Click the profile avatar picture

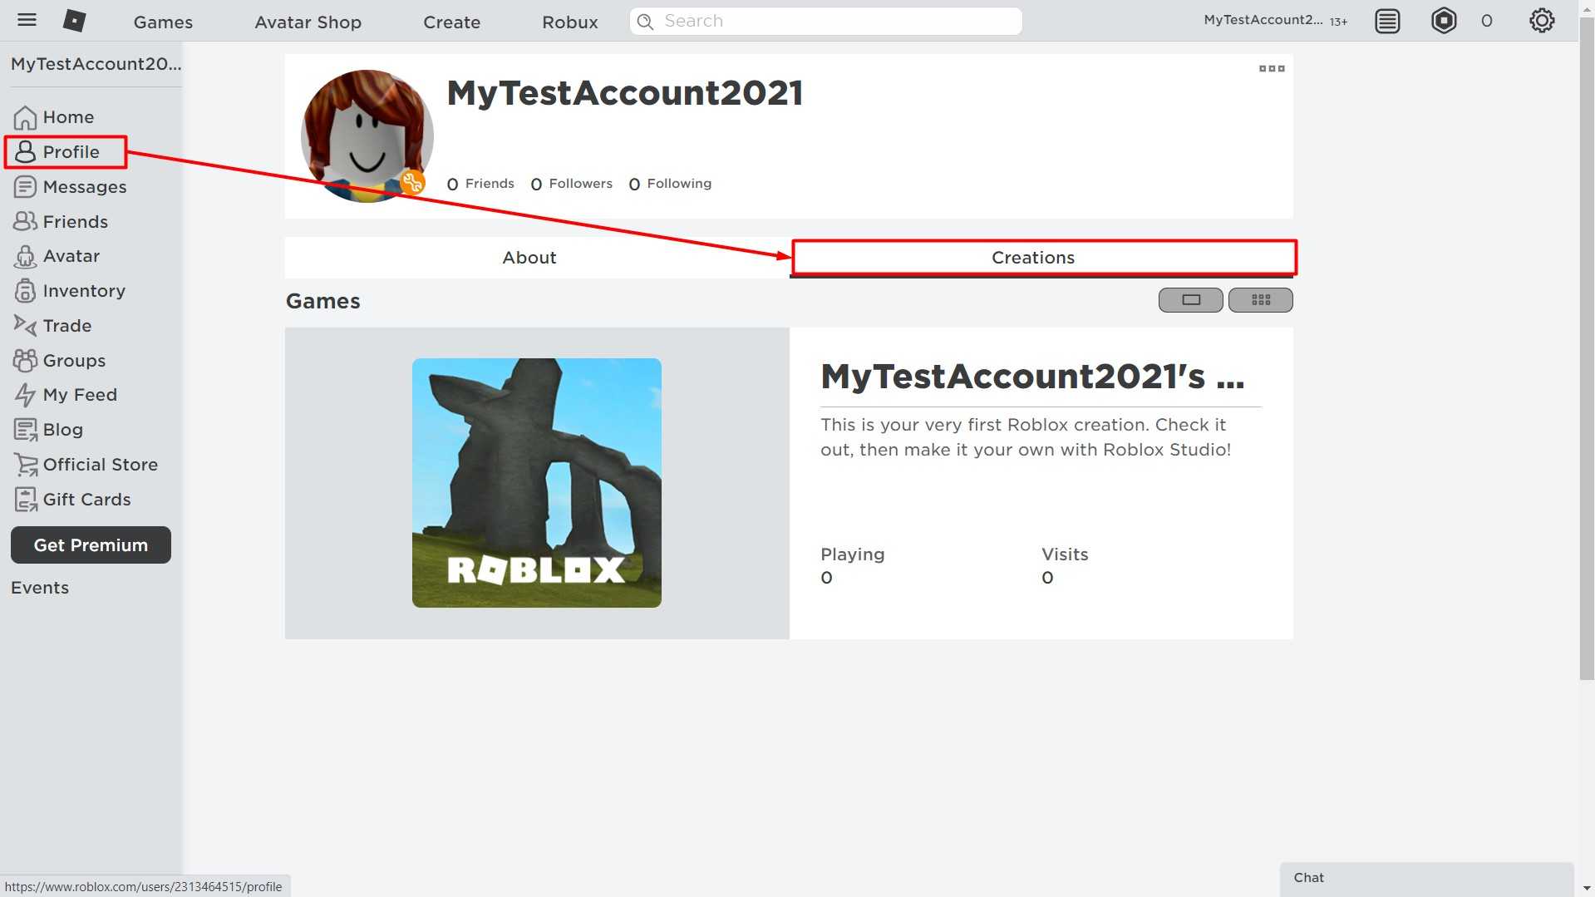tap(367, 136)
